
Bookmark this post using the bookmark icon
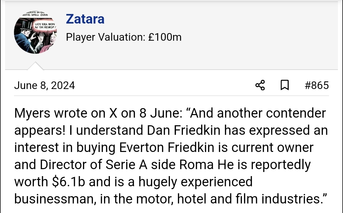[285, 86]
